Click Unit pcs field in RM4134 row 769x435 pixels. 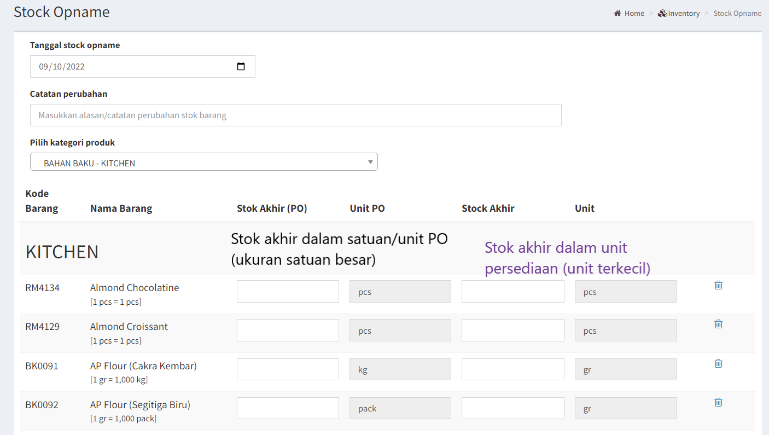[x=625, y=291]
